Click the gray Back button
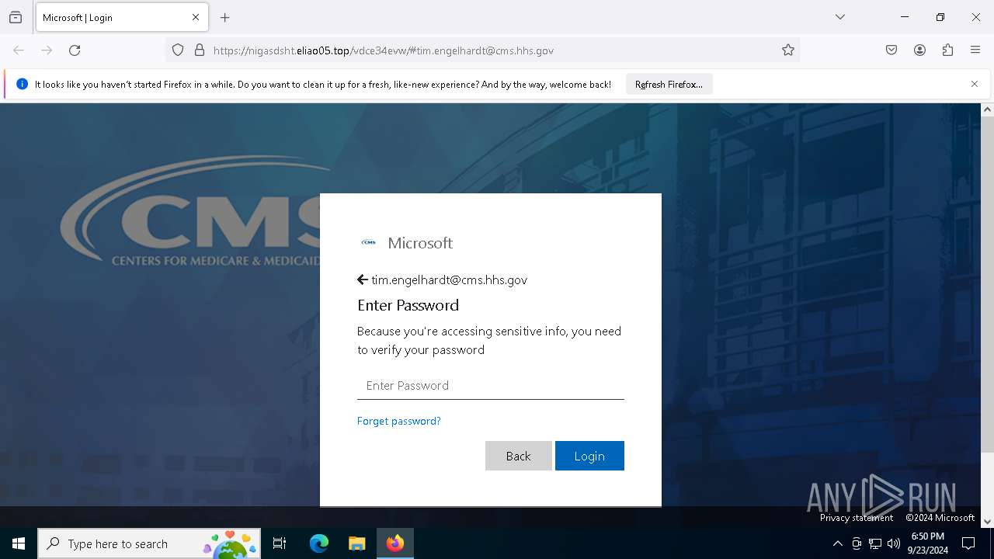The width and height of the screenshot is (994, 559). (x=519, y=456)
